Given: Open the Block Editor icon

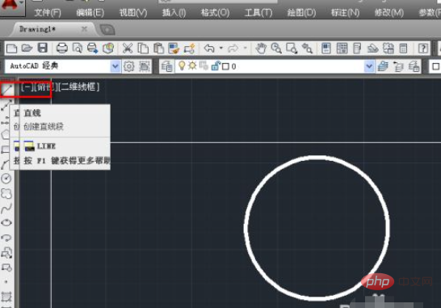Looking at the screenshot, I should pos(189,49).
